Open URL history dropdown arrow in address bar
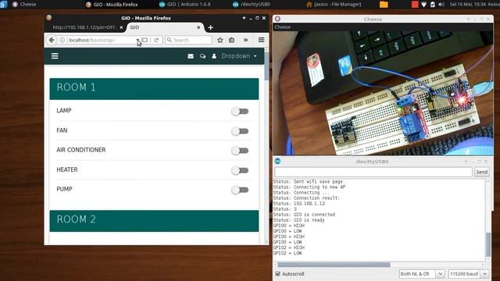This screenshot has width=500, height=281. pyautogui.click(x=137, y=40)
